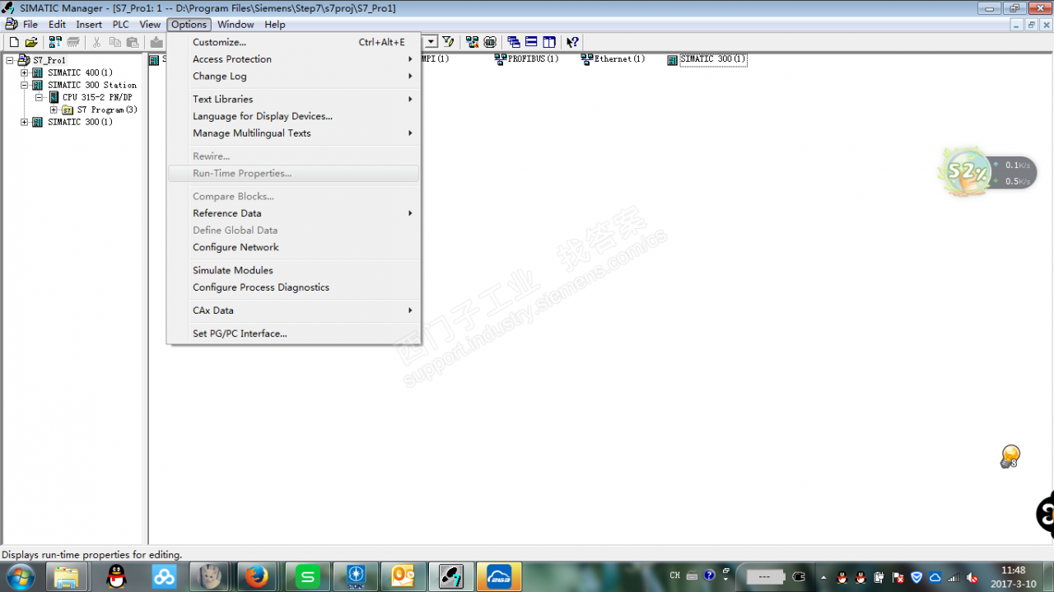Arrange windows vertically via toolbar icon
1054x592 pixels.
point(548,42)
